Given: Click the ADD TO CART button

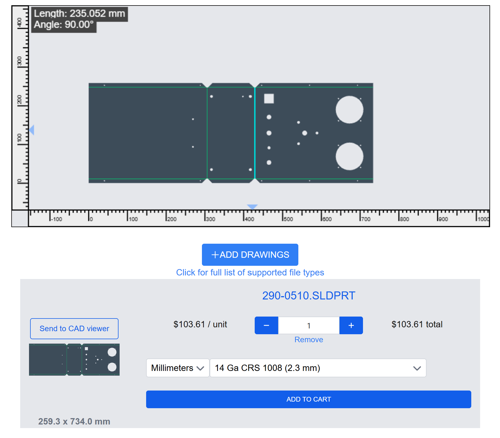Looking at the screenshot, I should click(x=309, y=399).
